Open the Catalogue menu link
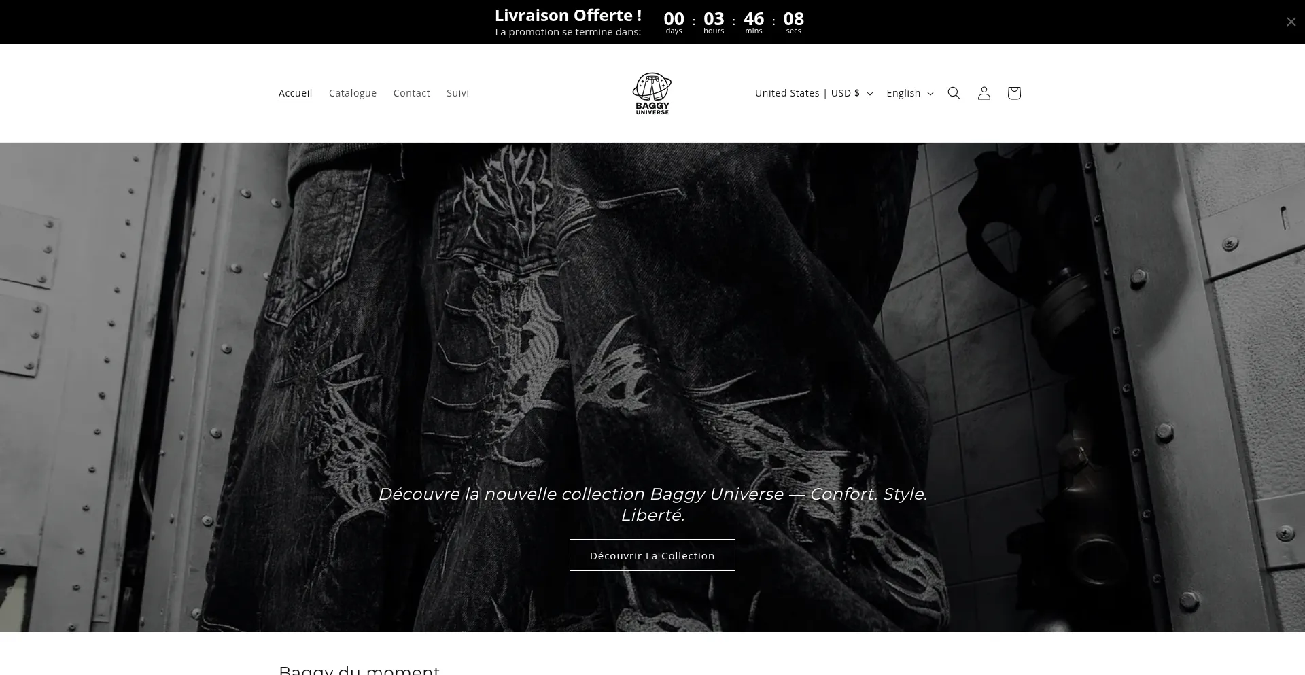This screenshot has width=1305, height=675. 352,93
